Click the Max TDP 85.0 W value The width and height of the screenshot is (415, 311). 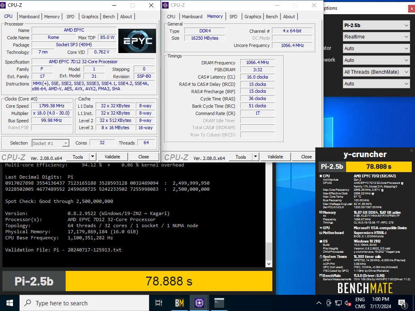pos(107,37)
